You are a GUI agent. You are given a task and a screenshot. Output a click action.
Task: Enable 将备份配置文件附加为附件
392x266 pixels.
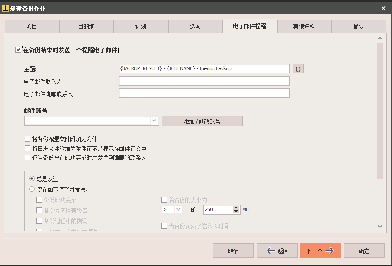28,139
